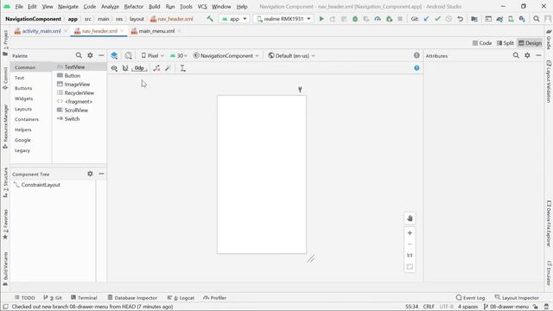Open the VCS menu
Image resolution: width=553 pixels, height=311 pixels.
pos(202,6)
